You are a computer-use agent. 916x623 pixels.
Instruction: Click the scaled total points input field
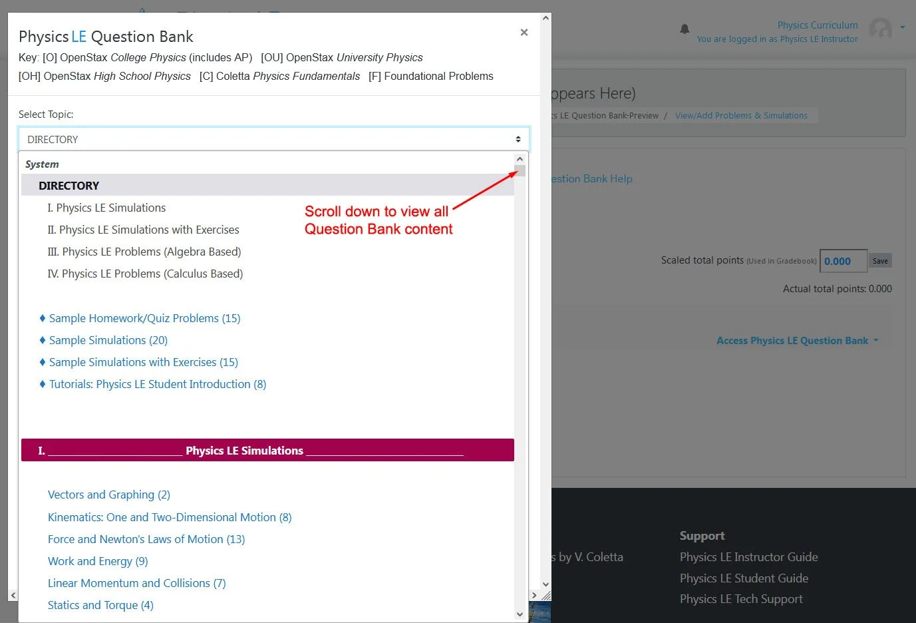tap(843, 260)
